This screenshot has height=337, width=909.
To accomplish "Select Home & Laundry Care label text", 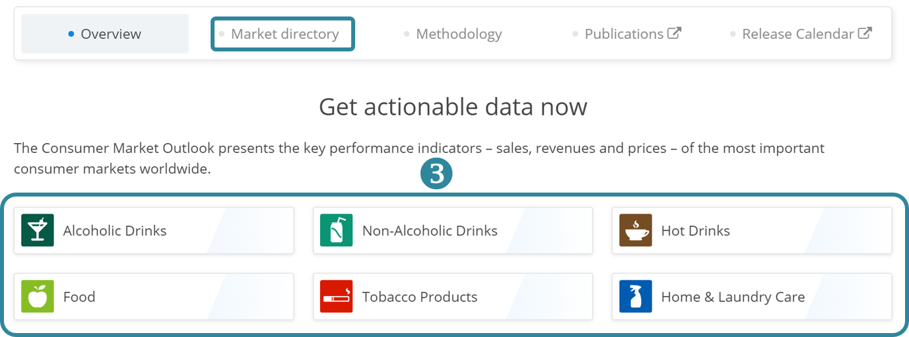I will tap(733, 297).
